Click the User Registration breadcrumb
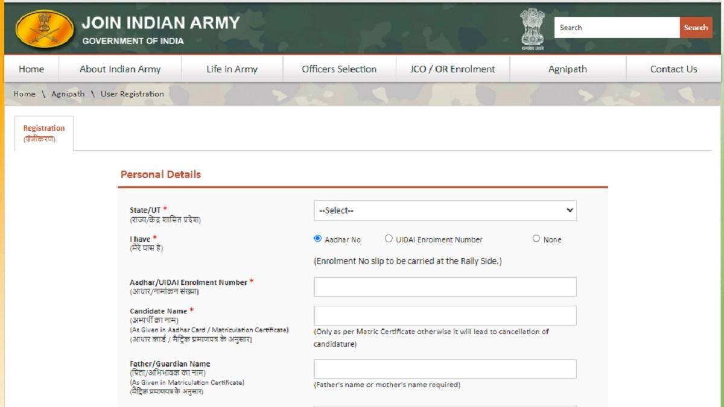The image size is (724, 407). [132, 94]
